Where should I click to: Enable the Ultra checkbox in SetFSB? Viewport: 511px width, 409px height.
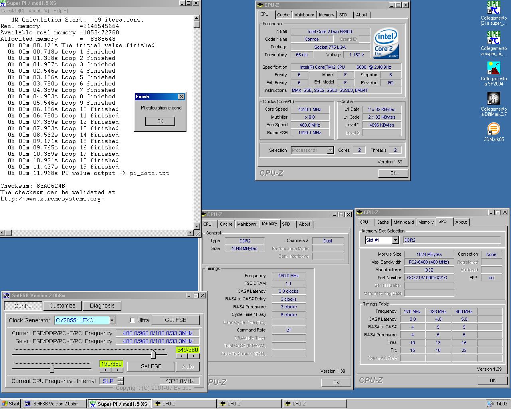[x=133, y=320]
